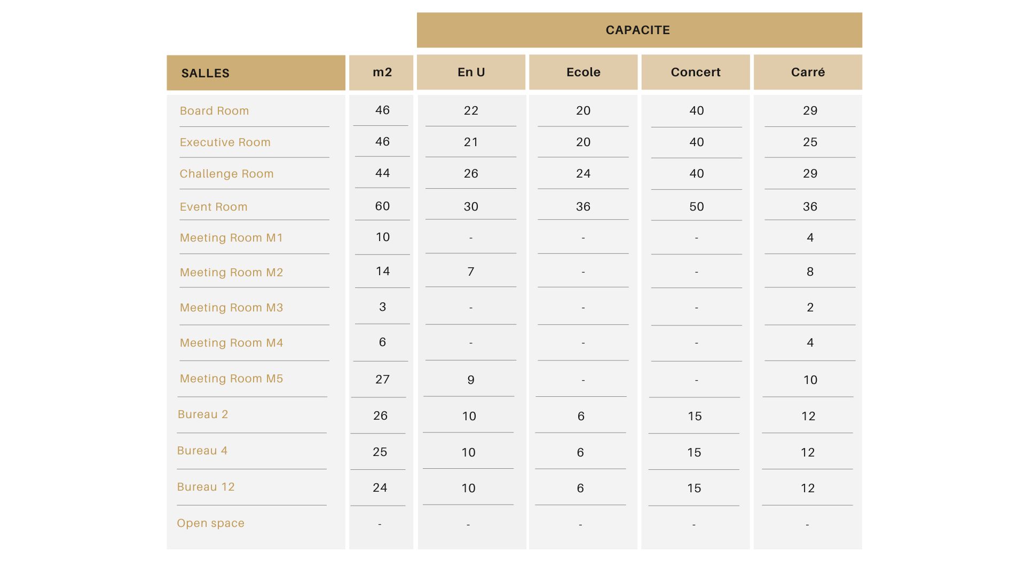Open the Event Room row label
This screenshot has width=1025, height=576.
click(214, 207)
